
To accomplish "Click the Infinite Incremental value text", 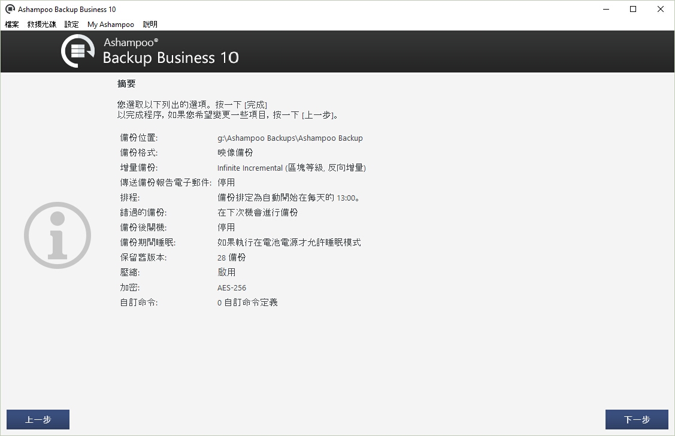I will coord(292,168).
